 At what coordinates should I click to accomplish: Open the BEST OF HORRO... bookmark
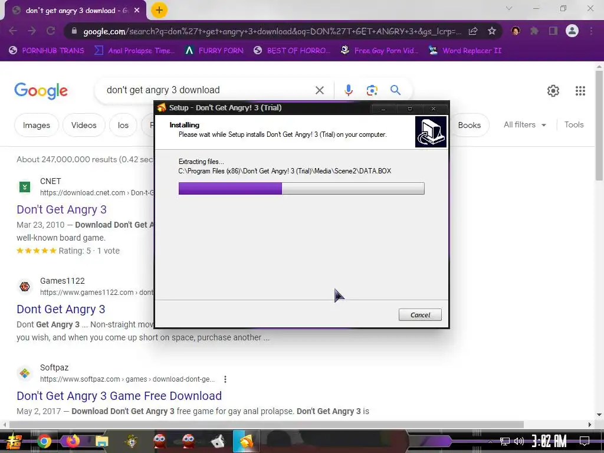click(292, 51)
